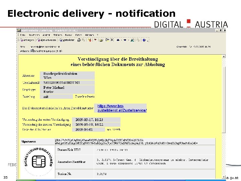Viewport: 241px width, 181px height.
Task: Open the Ansicht menu
Action: 46,35
